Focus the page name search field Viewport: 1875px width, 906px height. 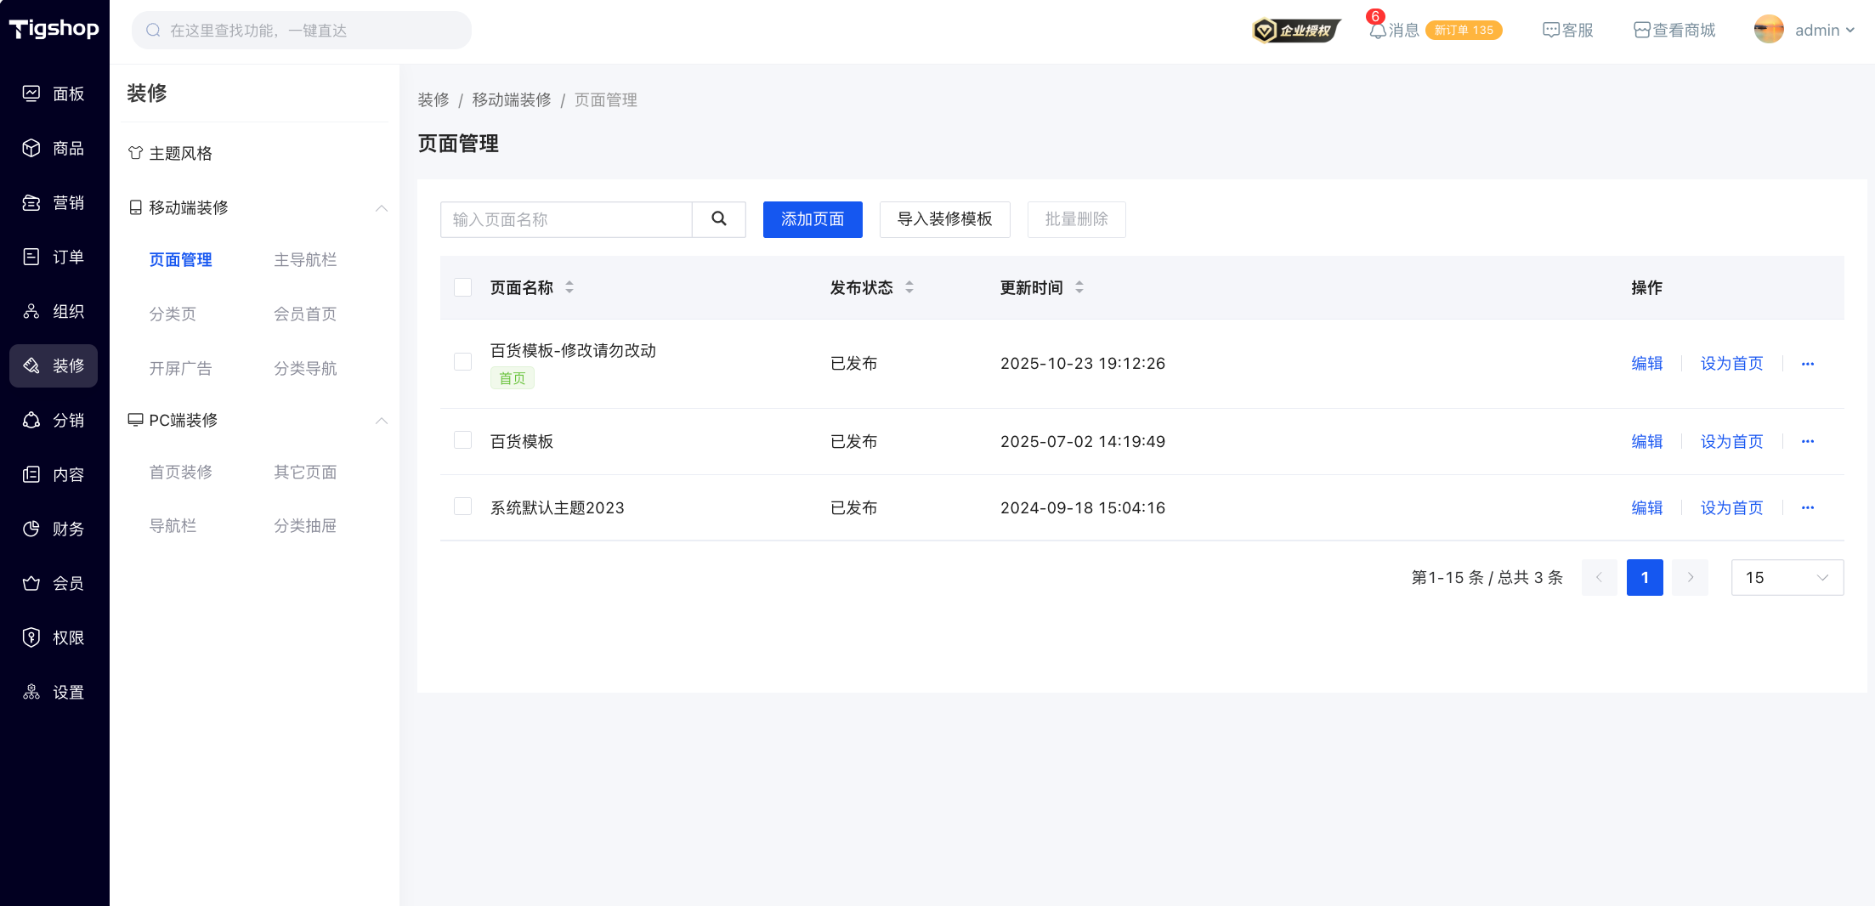point(566,219)
